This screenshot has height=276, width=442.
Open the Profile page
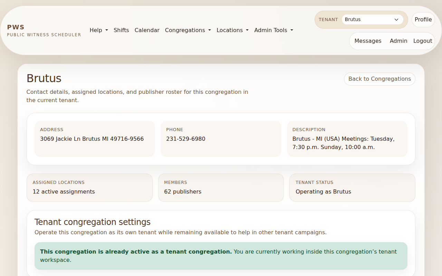click(423, 20)
